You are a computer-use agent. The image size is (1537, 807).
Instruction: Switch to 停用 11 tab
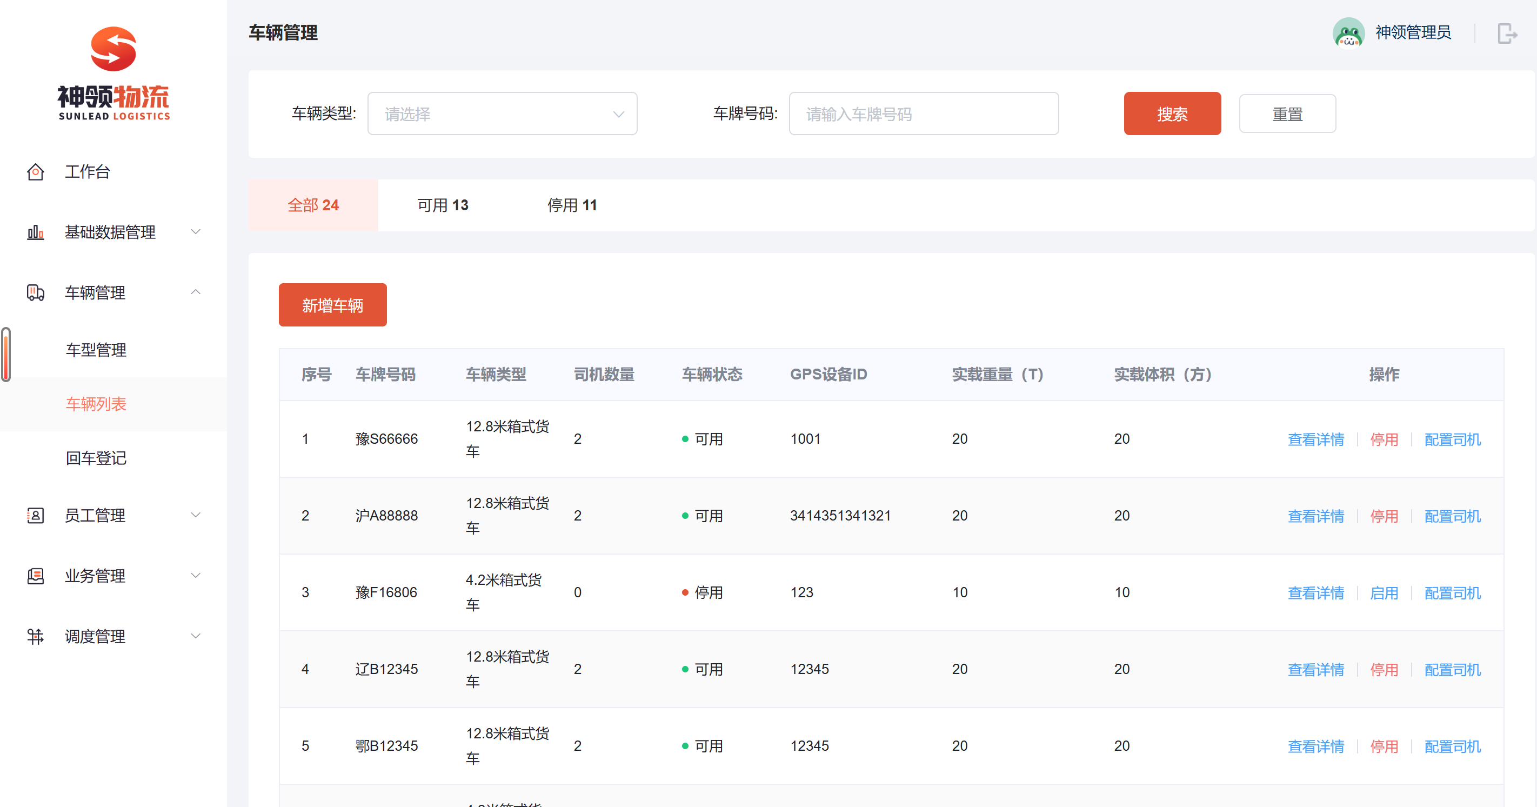(x=572, y=205)
